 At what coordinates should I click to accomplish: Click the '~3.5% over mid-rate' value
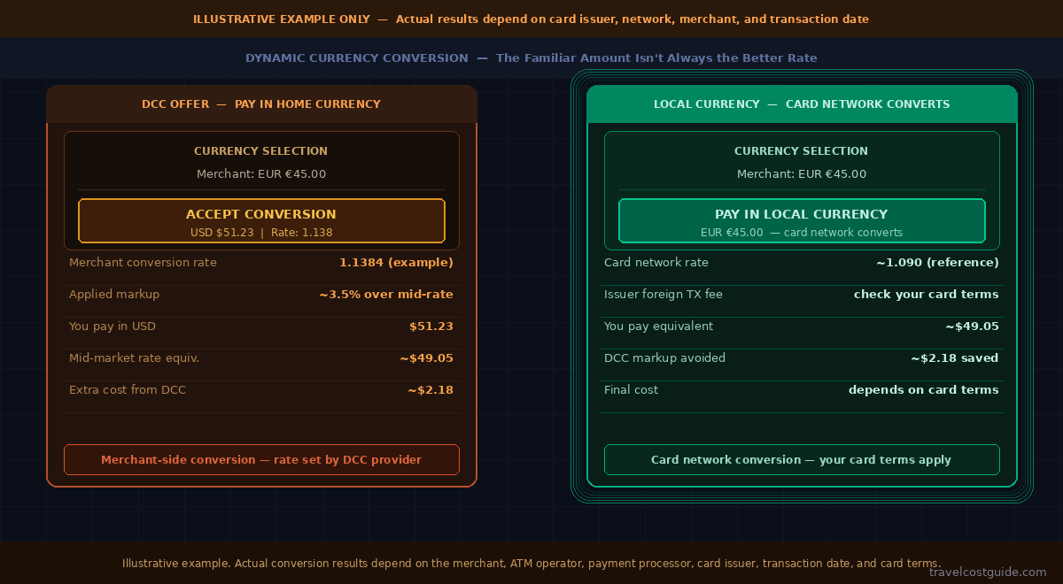pos(386,295)
